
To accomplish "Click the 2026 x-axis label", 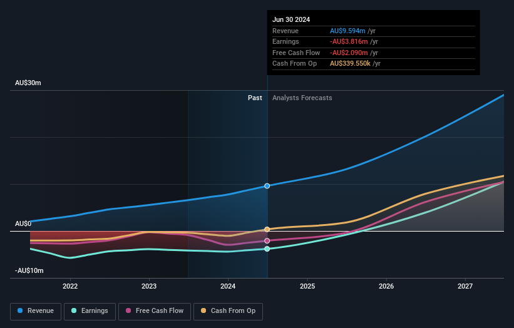I will [x=386, y=287].
